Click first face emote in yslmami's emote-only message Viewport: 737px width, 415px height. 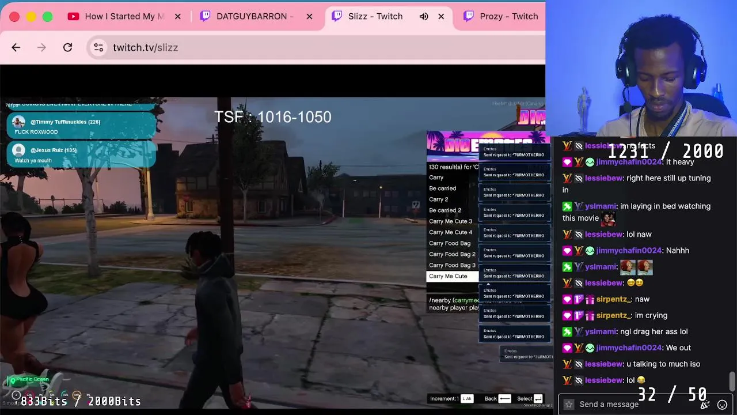pyautogui.click(x=628, y=267)
